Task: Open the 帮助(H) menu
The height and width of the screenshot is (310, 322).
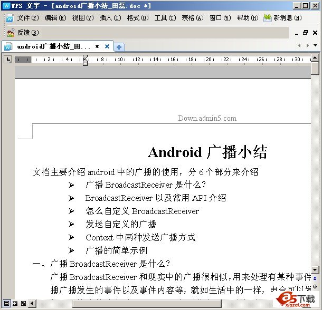Action: point(248,18)
